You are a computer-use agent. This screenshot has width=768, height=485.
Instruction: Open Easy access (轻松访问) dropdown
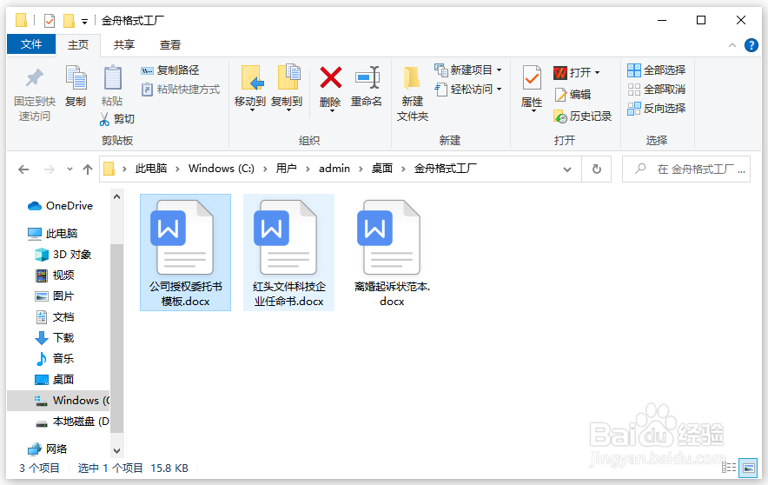coord(499,90)
